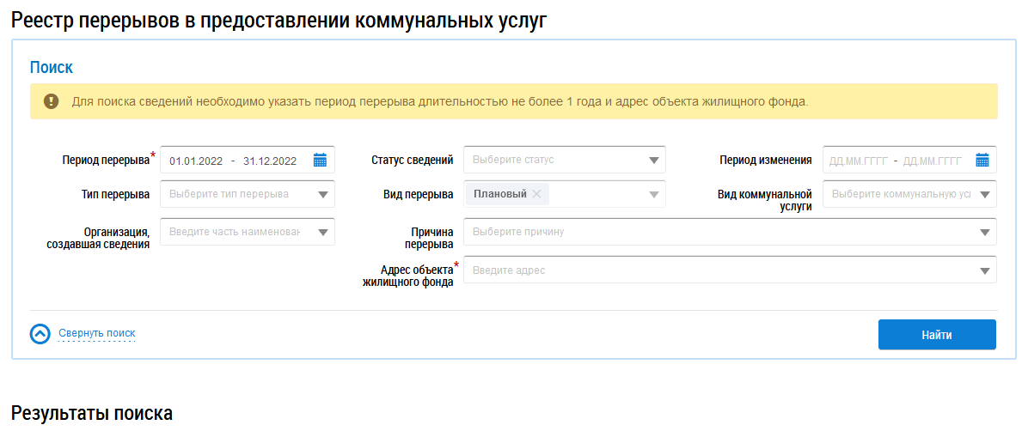The image size is (1028, 431).
Task: Click the warning icon in yellow banner
Action: (x=52, y=101)
